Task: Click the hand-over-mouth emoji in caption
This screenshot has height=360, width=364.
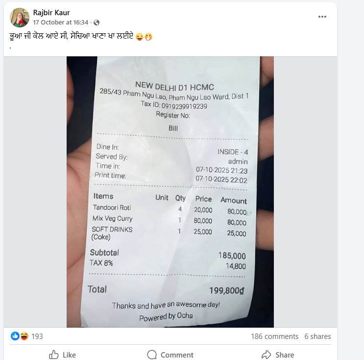Action: (x=148, y=37)
